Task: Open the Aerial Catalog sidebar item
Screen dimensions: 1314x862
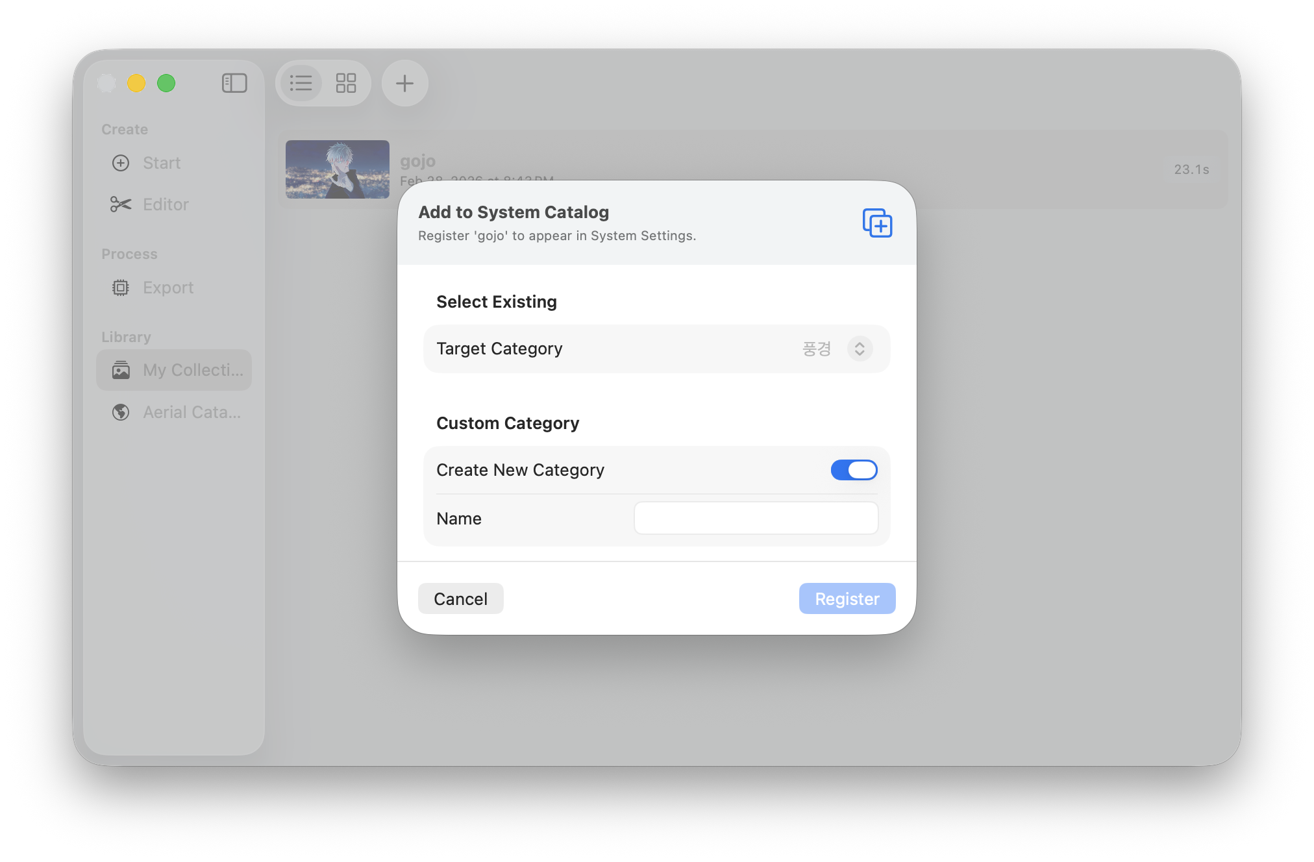Action: (192, 412)
